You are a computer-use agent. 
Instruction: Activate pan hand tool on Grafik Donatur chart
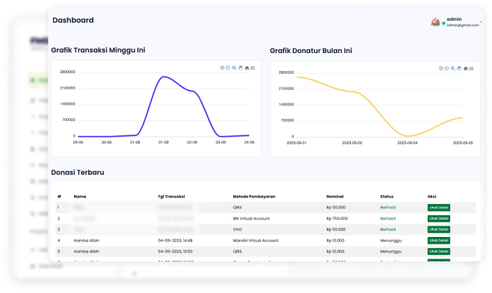(x=459, y=68)
